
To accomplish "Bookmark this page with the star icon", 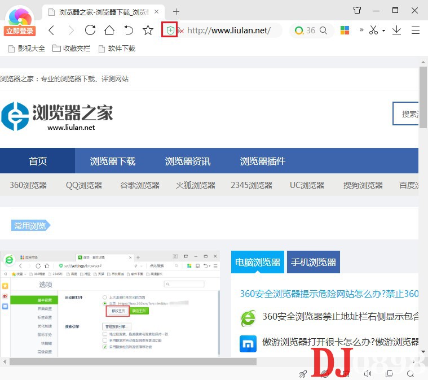I will [148, 30].
